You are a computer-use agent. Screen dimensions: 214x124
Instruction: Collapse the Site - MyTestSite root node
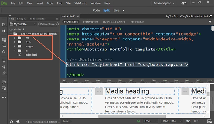[x=11, y=33]
